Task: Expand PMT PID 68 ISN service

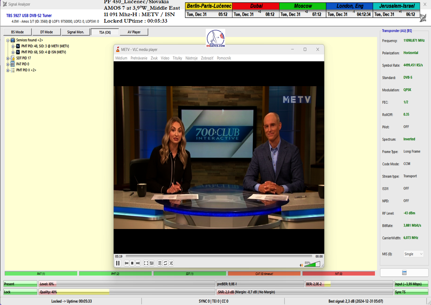Action: [13, 52]
